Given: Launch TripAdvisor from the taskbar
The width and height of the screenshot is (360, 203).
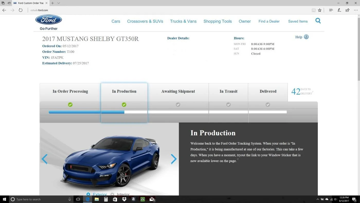Looking at the screenshot, I should click(142, 199).
